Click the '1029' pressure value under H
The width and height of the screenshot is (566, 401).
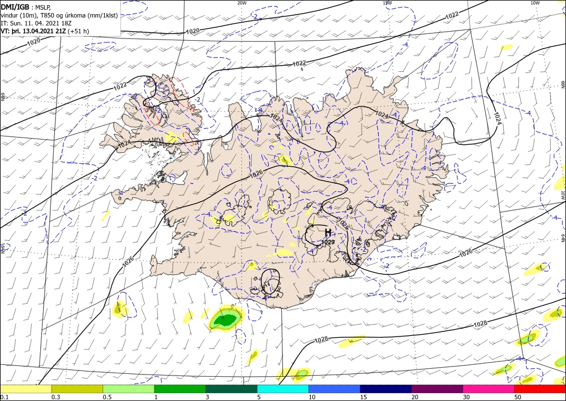tap(328, 242)
